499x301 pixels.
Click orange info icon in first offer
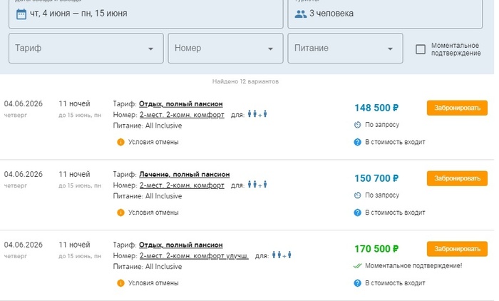[x=120, y=142]
